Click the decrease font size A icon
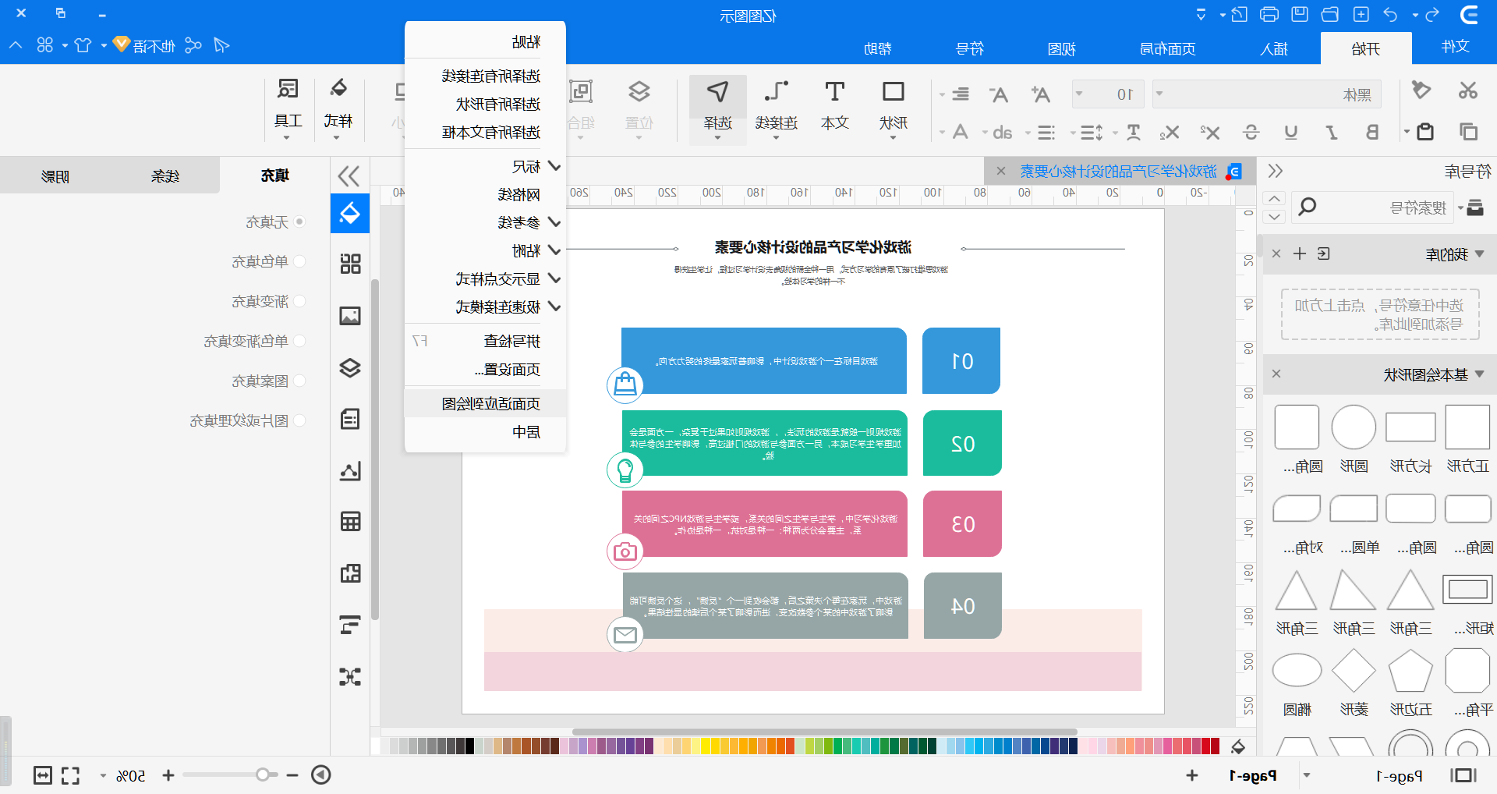1497x794 pixels. (999, 94)
